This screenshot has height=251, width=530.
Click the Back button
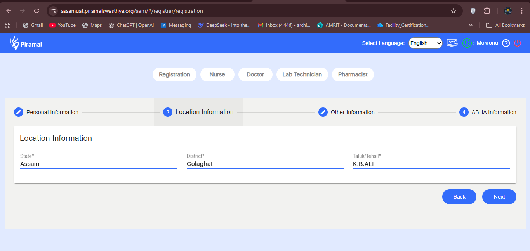pos(459,197)
